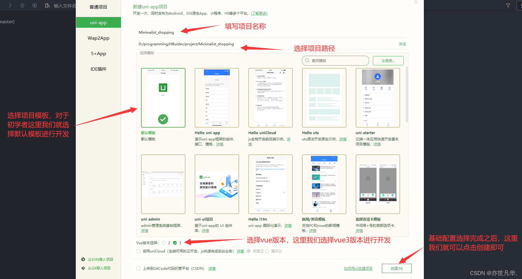Select the 5+App project type
Viewport: 522px width, 279px height.
tap(98, 53)
